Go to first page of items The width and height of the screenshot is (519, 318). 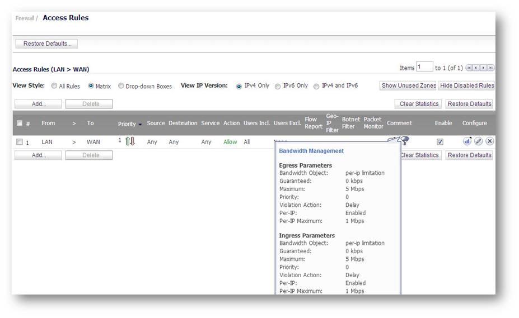coord(469,68)
